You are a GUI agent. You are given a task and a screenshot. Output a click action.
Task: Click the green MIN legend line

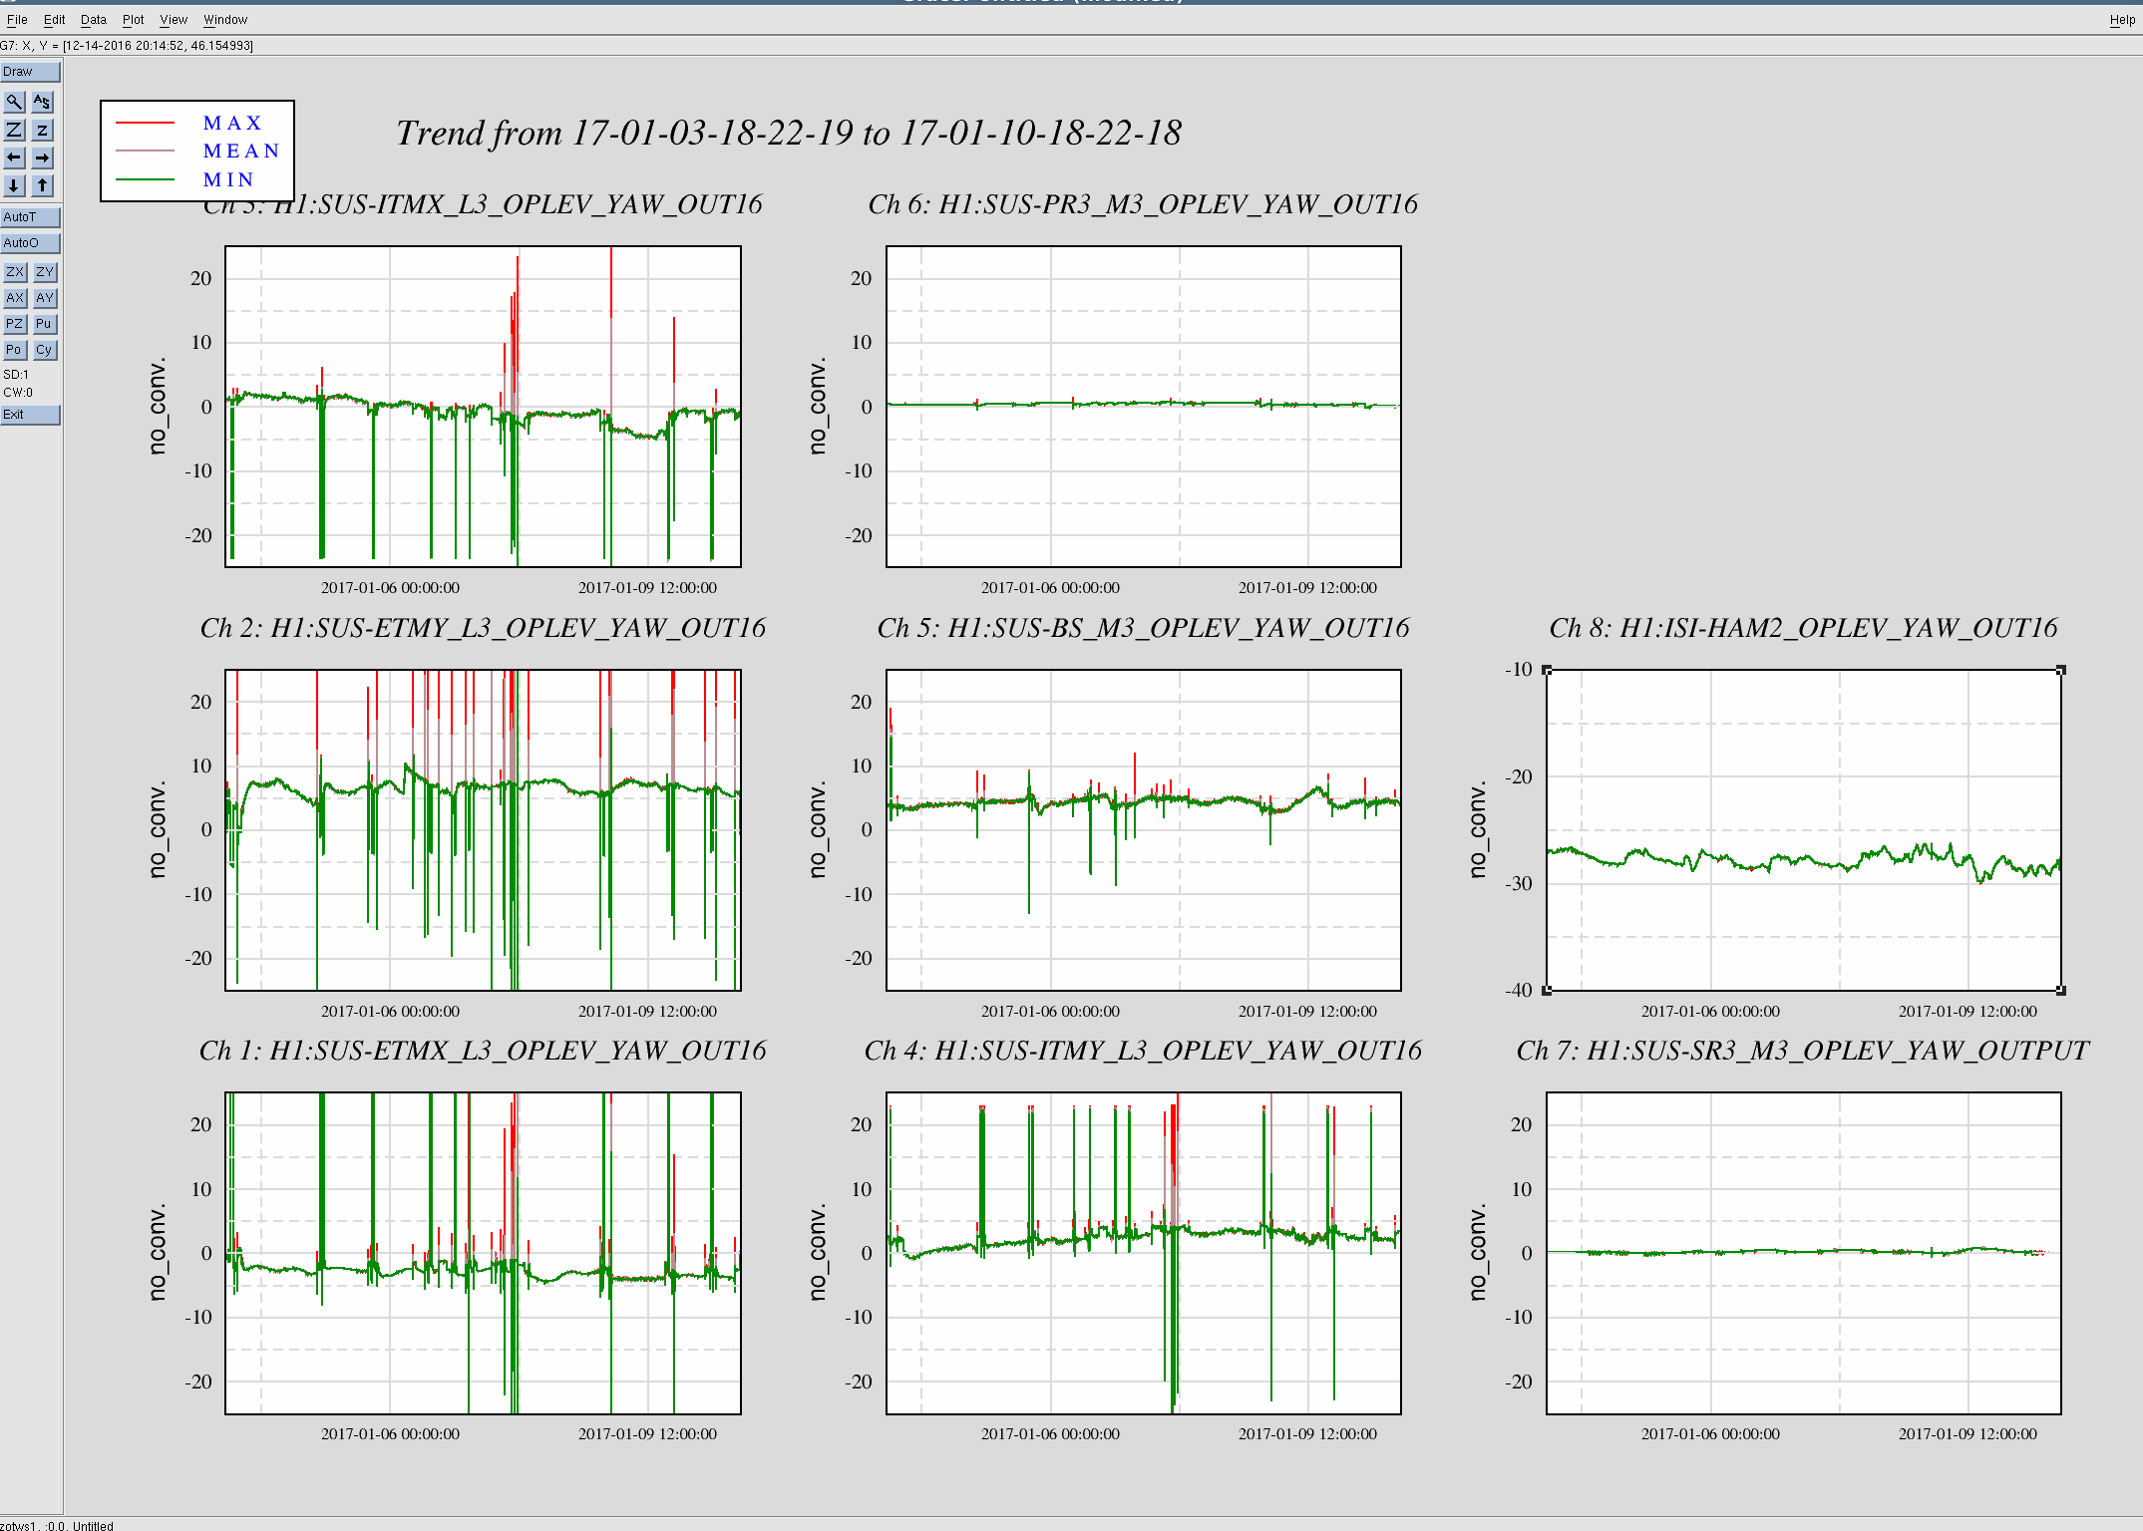[146, 179]
